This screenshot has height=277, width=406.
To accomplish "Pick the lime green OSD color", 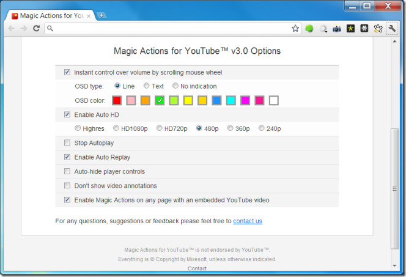I will [x=174, y=100].
